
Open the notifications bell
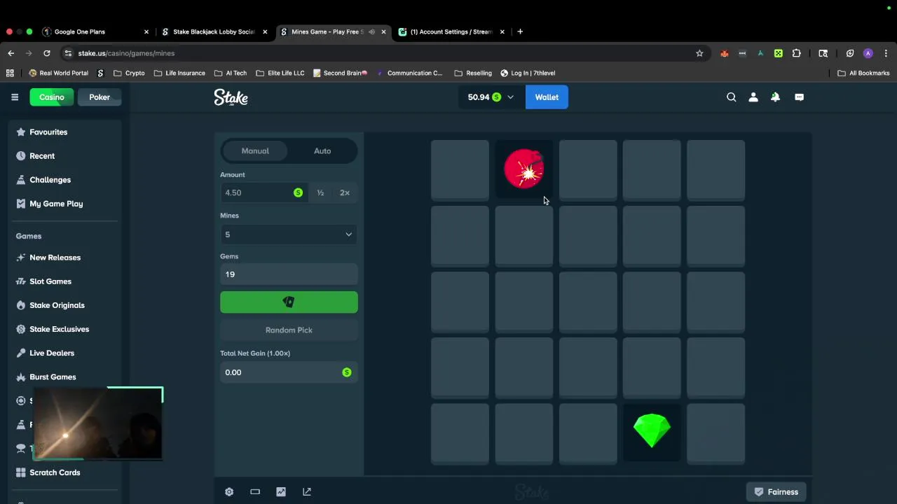775,97
